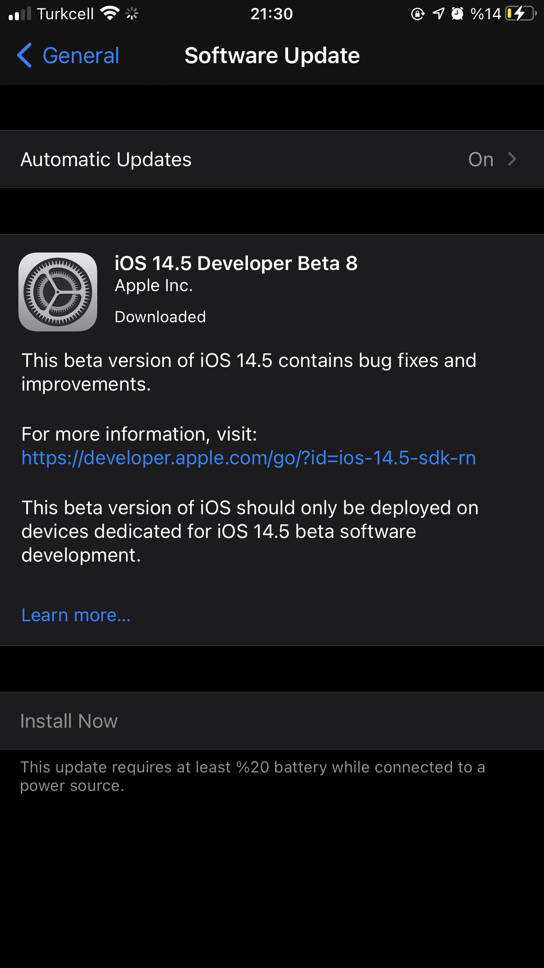Tap the 21:30 clock in status bar
Viewport: 544px width, 968px height.
tap(272, 14)
